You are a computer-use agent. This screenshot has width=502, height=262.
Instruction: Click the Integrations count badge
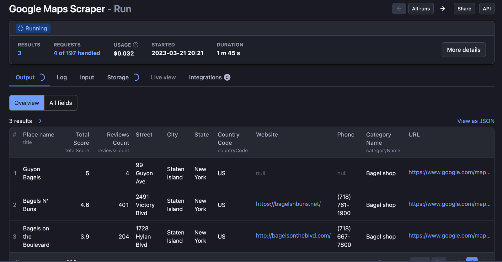coord(227,78)
